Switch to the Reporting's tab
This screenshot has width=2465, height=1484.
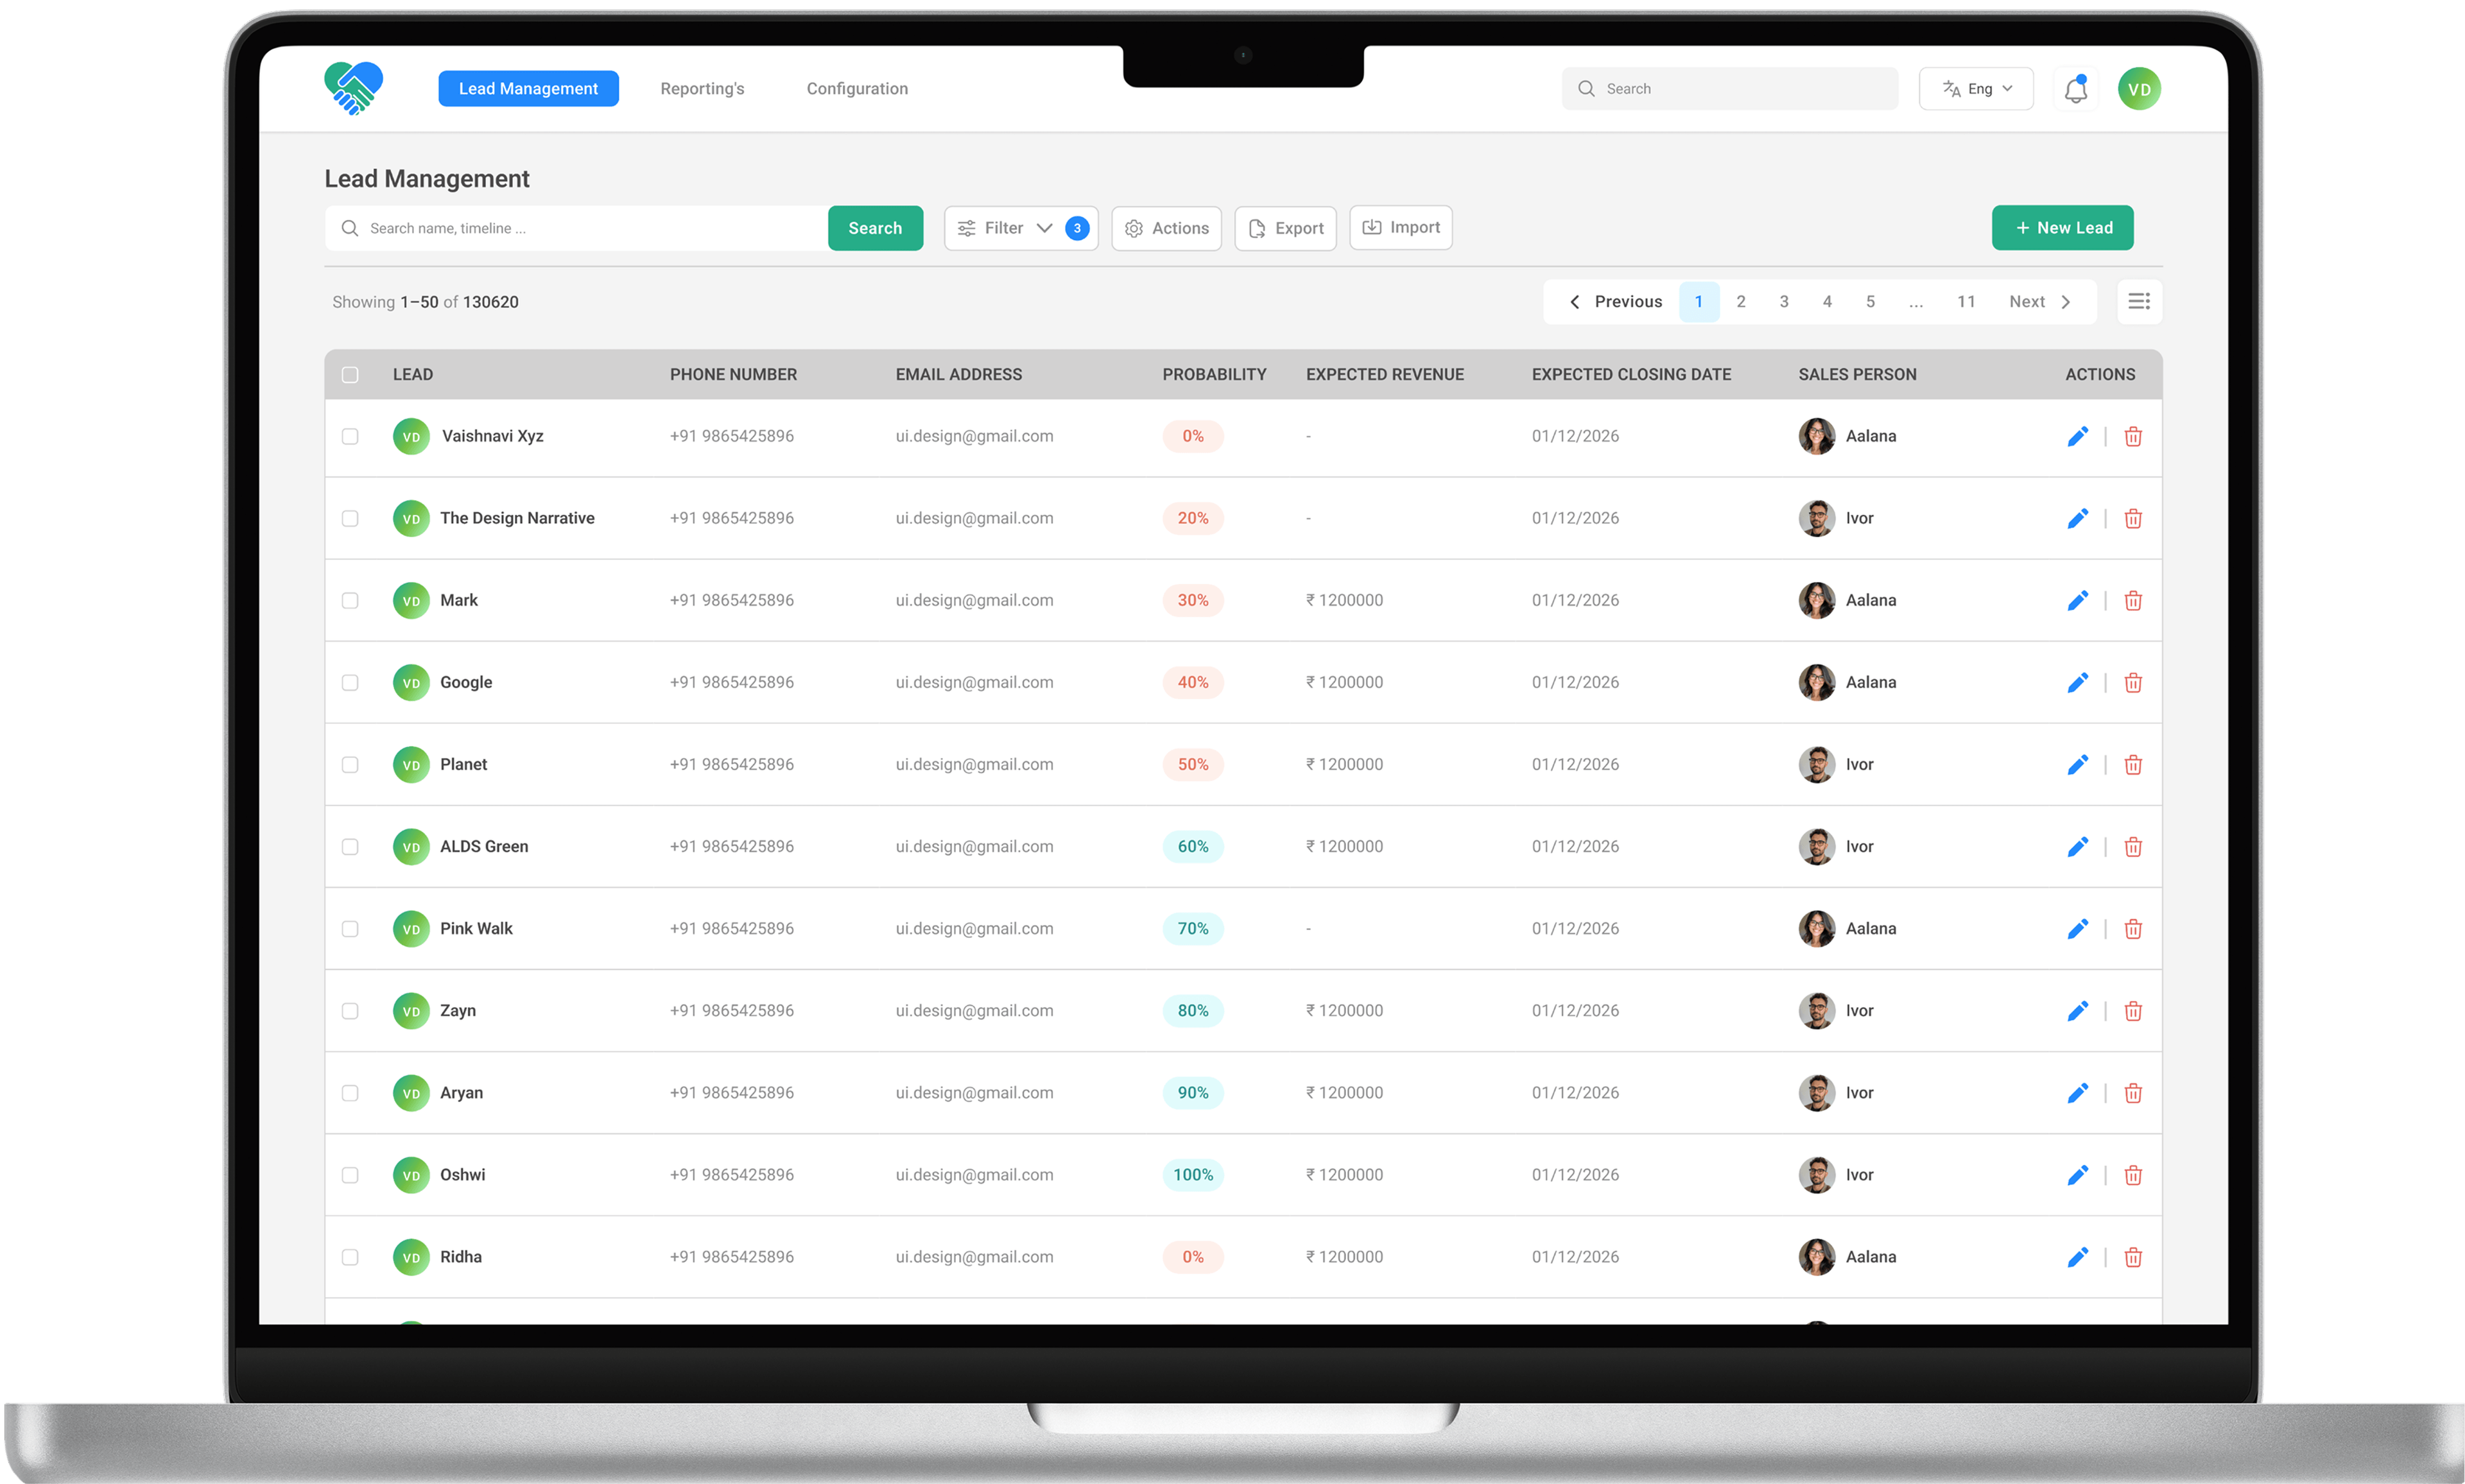[702, 89]
